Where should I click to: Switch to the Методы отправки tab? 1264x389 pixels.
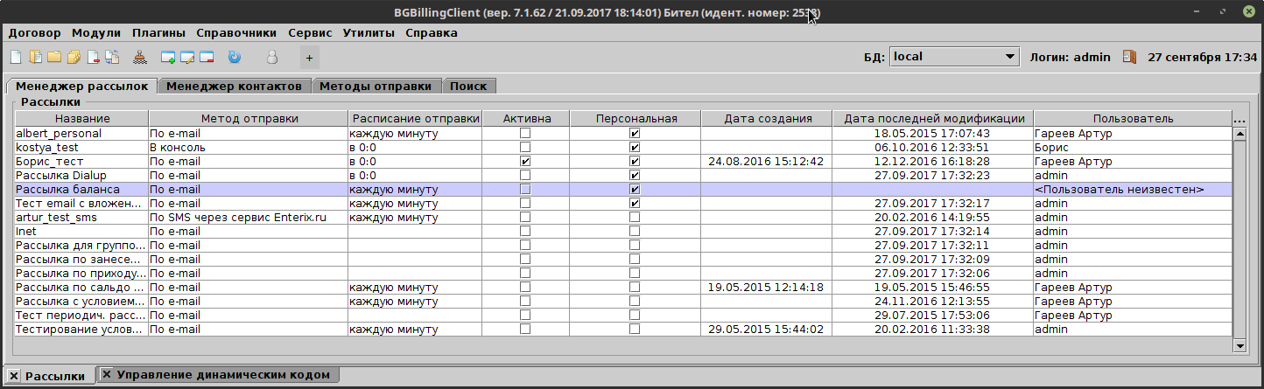click(x=376, y=87)
